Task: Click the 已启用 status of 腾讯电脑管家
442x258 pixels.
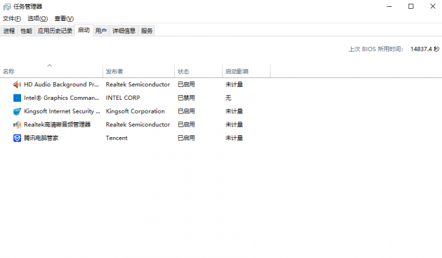Action: pyautogui.click(x=186, y=138)
